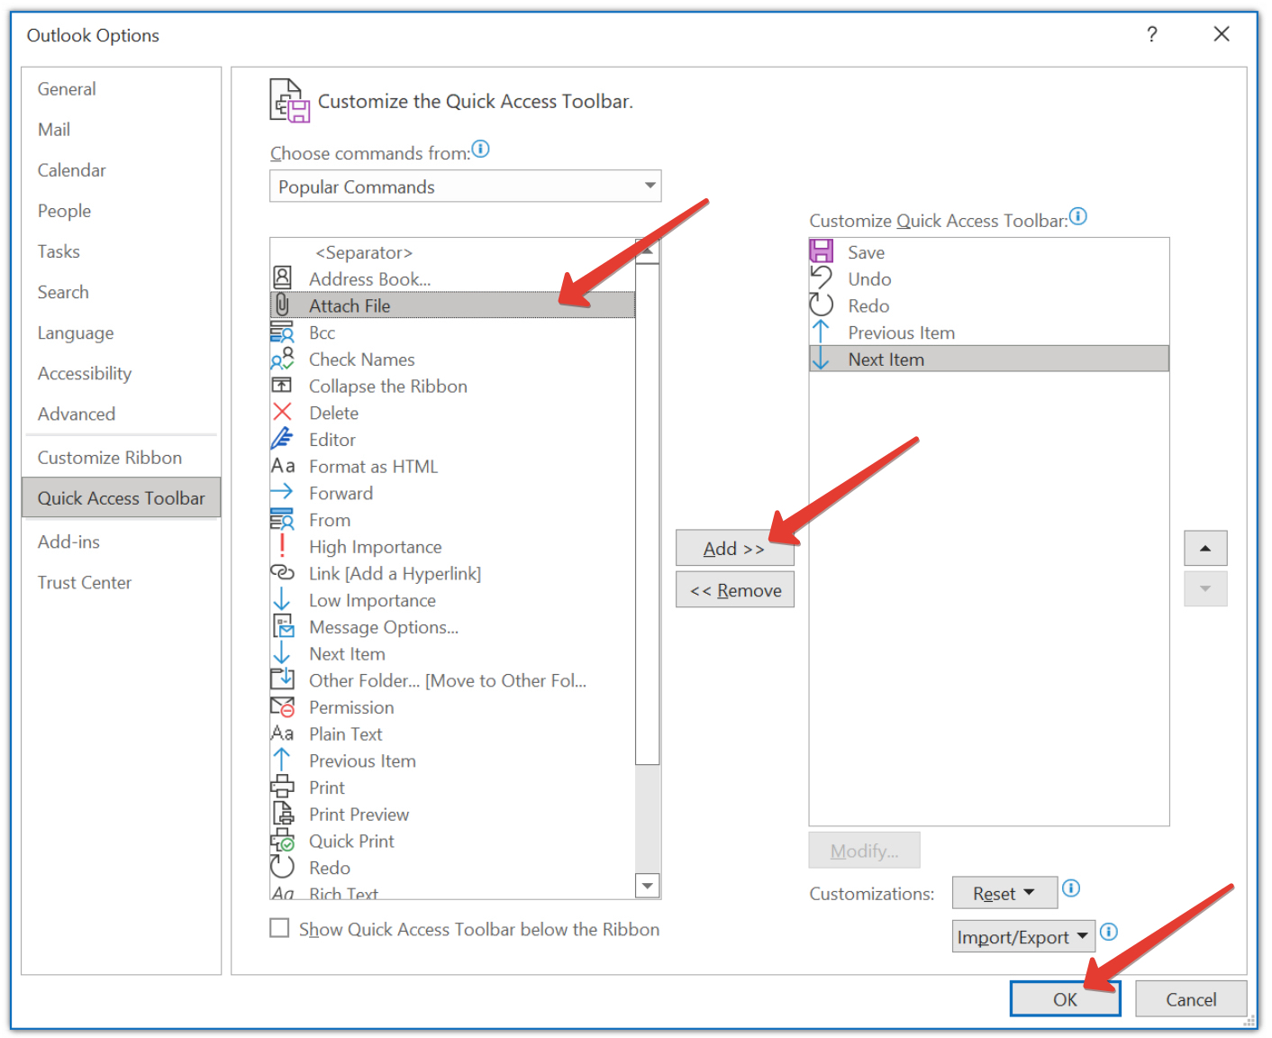This screenshot has height=1038, width=1272.
Task: Click the Bcc command icon
Action: 282,332
